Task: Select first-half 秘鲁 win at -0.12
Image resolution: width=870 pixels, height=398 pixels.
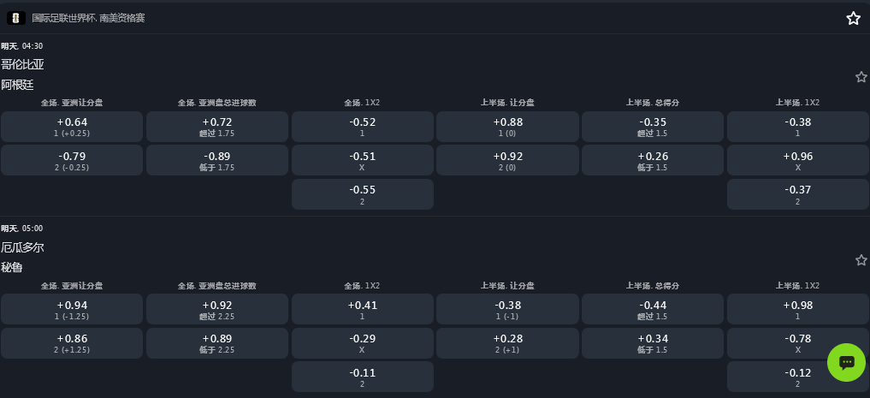Action: [797, 377]
